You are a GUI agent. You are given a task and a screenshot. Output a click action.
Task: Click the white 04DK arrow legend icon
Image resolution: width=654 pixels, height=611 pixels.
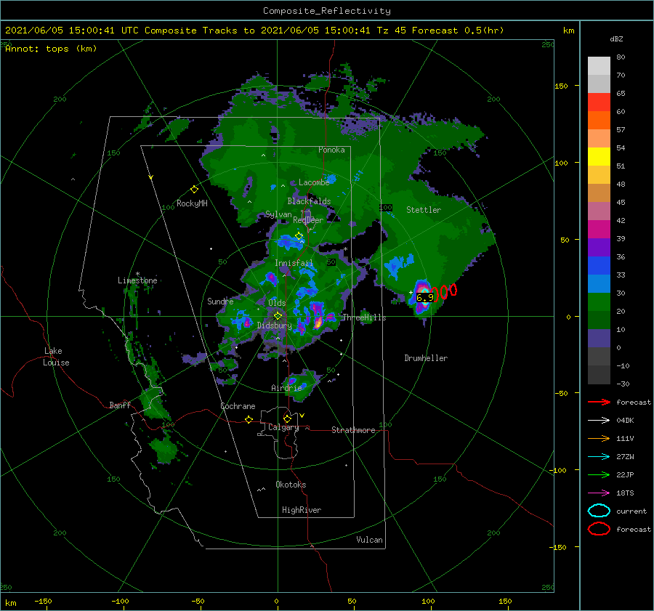tap(599, 421)
